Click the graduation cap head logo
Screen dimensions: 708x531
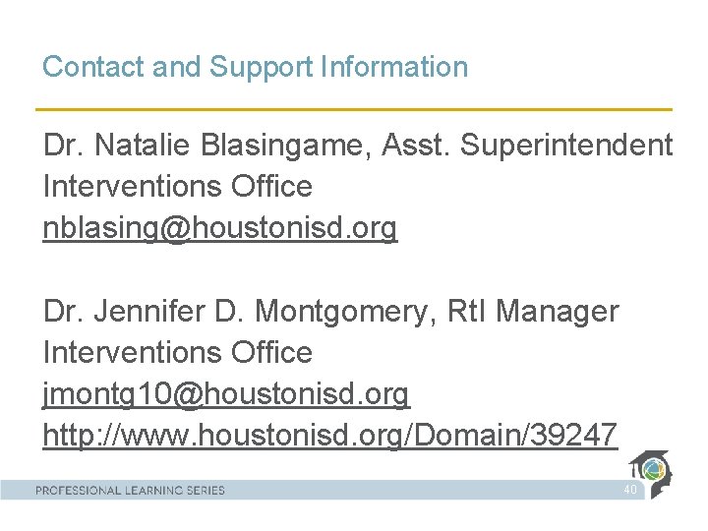[x=650, y=474]
